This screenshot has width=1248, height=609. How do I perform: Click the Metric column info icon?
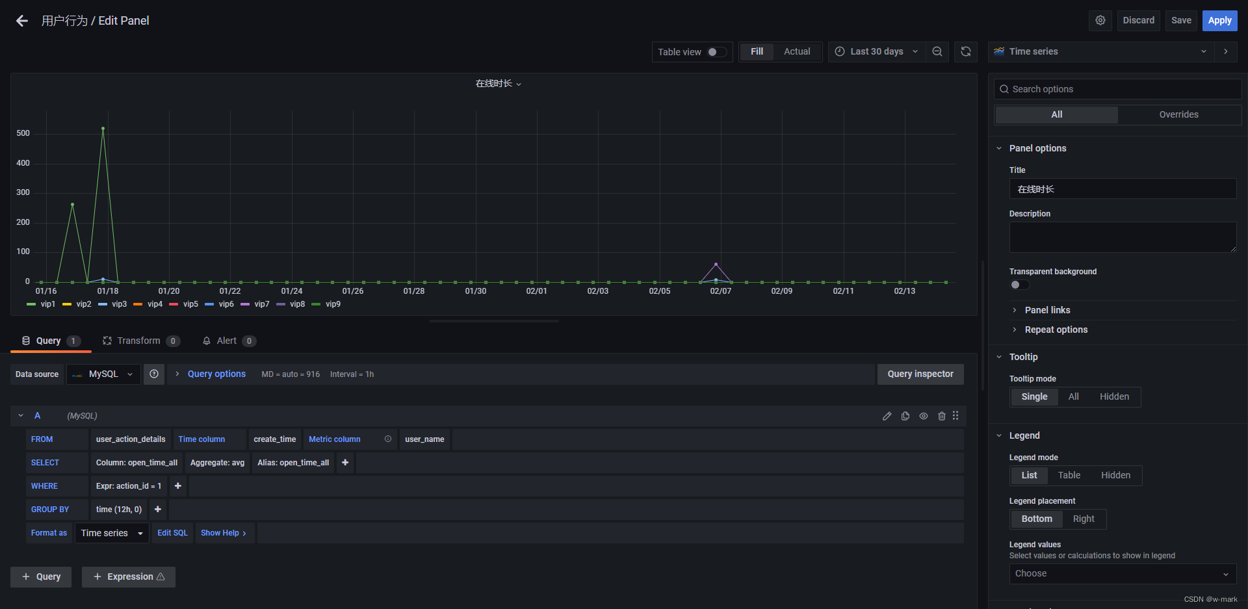coord(388,439)
